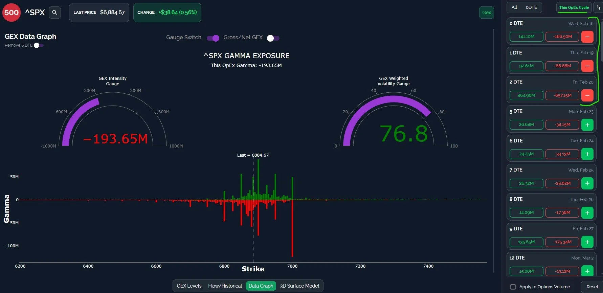Click the 464.98M value in 2 DTE
Image resolution: width=603 pixels, height=293 pixels.
[x=527, y=95]
